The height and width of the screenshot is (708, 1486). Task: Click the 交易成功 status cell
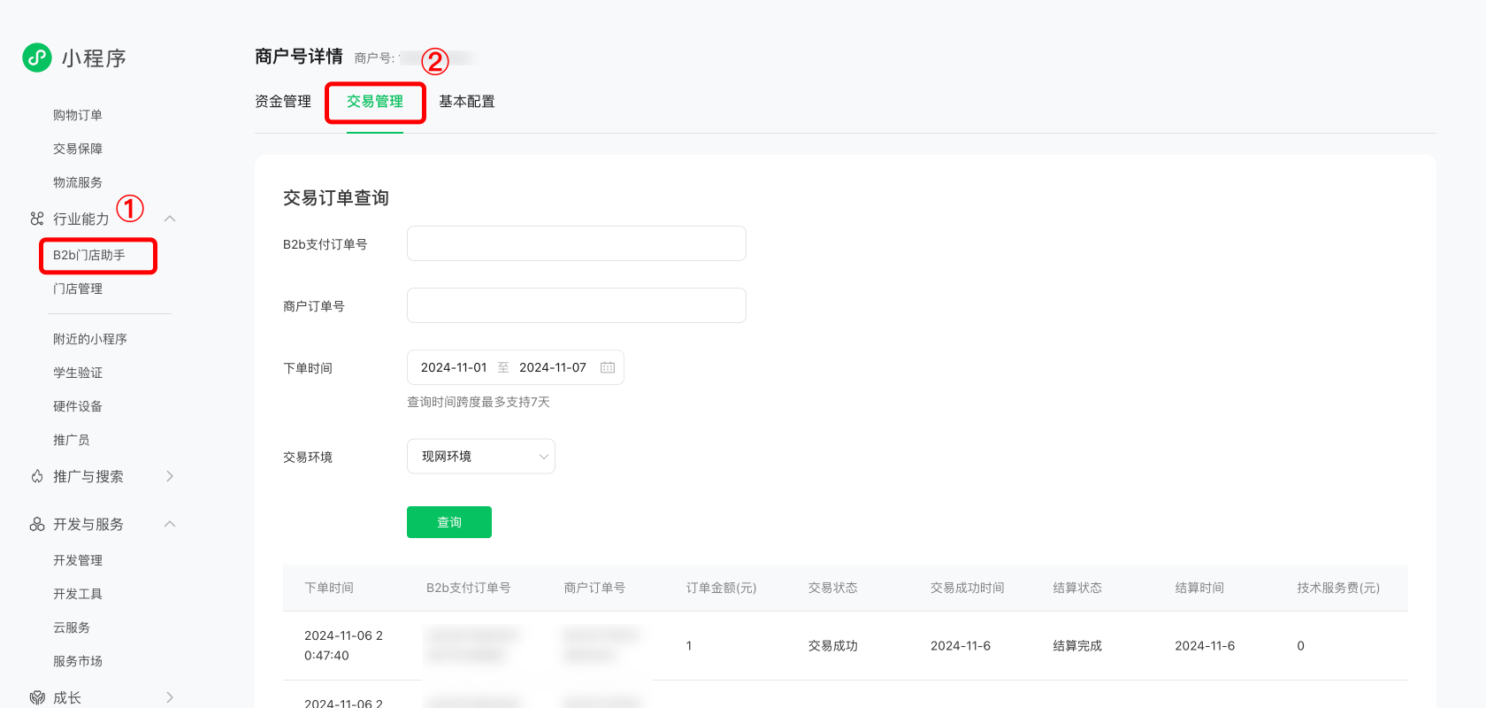click(833, 646)
